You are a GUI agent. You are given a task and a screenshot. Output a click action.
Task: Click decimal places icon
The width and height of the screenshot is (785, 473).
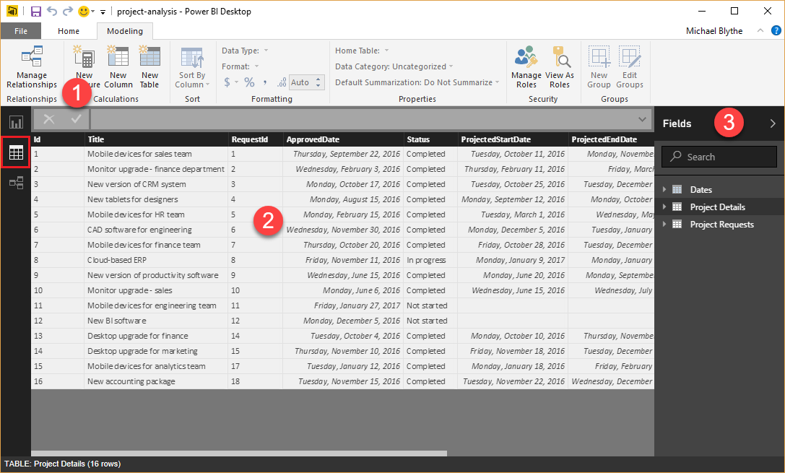[282, 82]
